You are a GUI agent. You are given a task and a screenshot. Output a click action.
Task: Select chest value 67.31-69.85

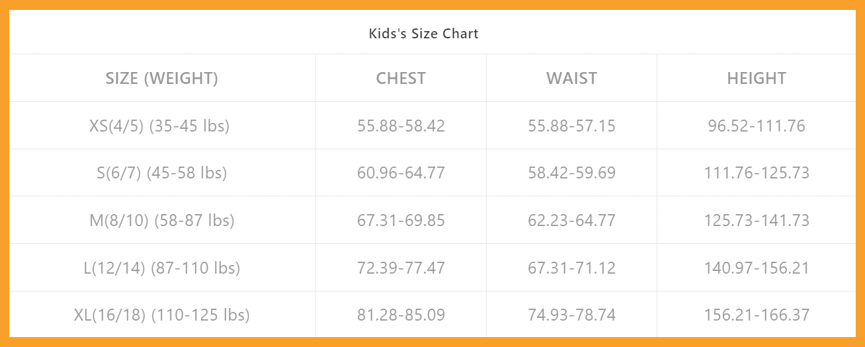click(401, 220)
